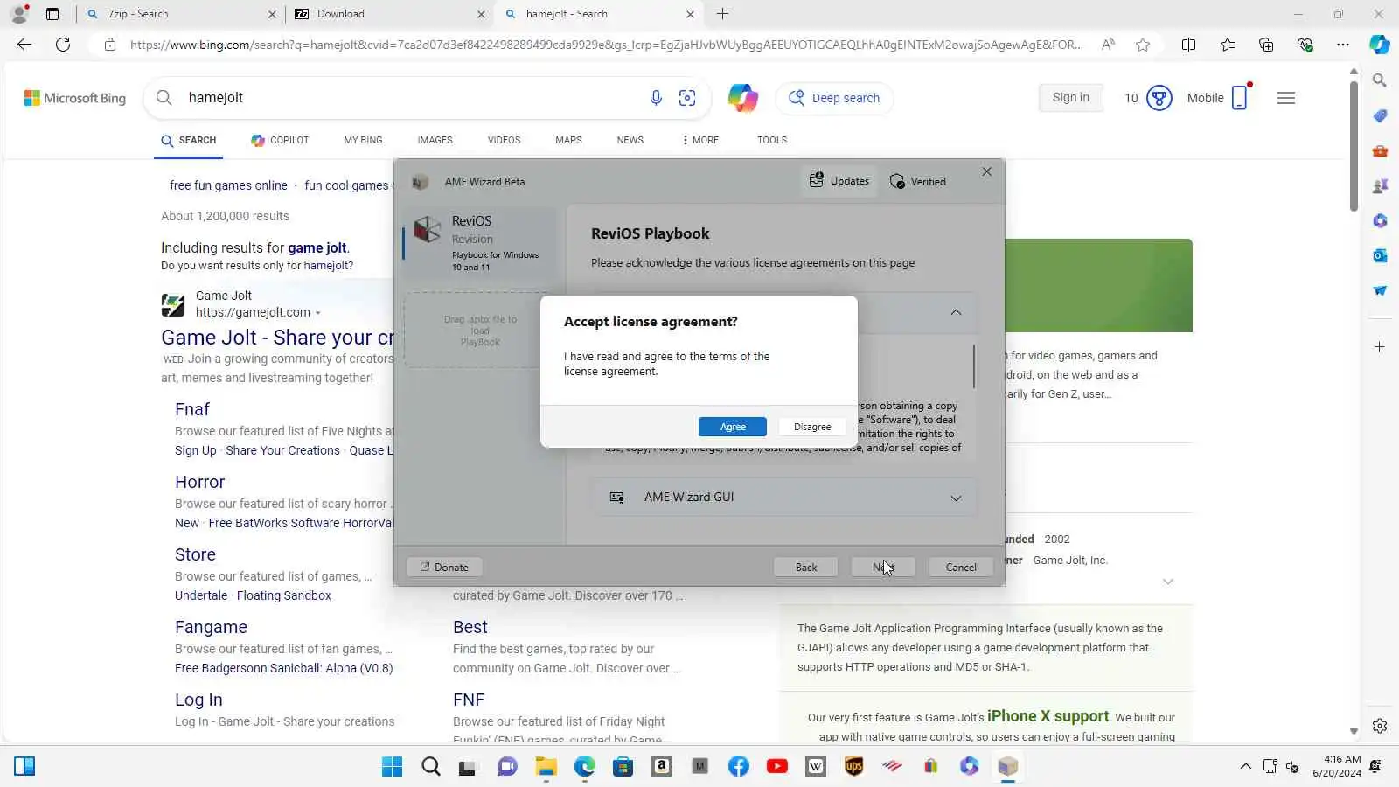Open Bing search TOOLS

pos(772,140)
